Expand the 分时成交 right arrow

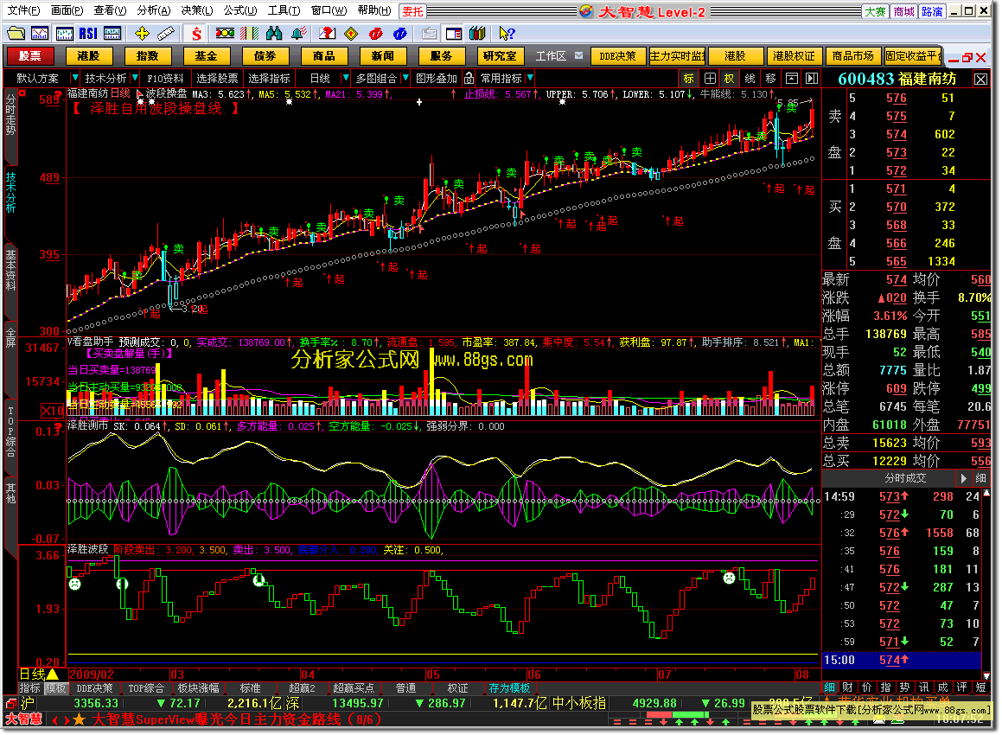tap(964, 478)
